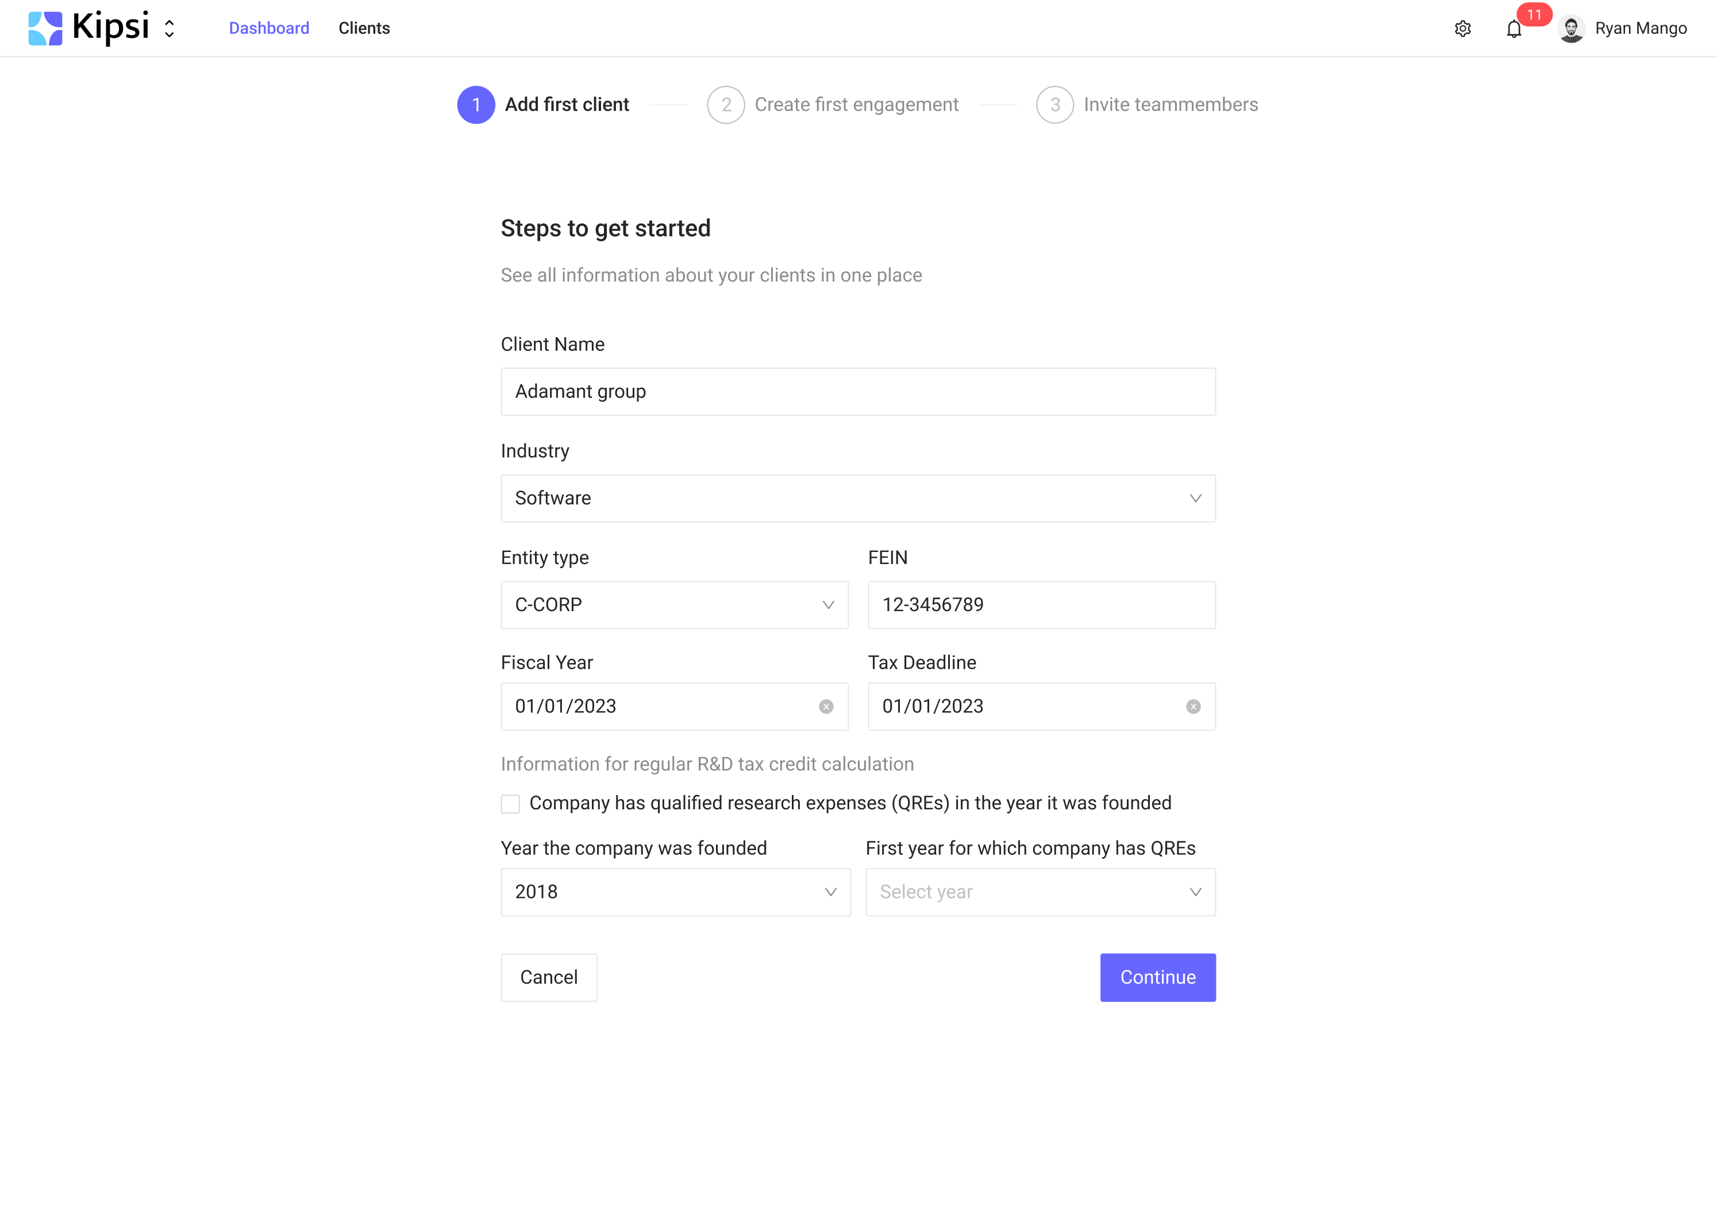This screenshot has height=1220, width=1717.
Task: Open the Kipsi logo home icon
Action: [x=45, y=28]
